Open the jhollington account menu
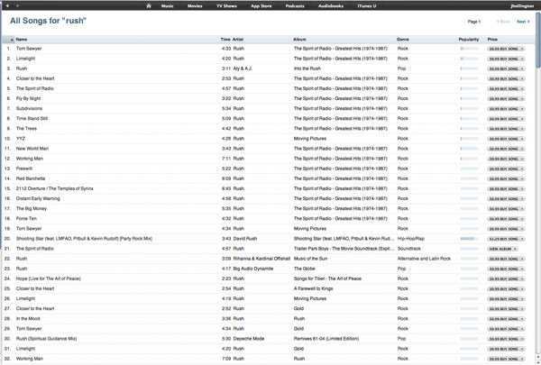The width and height of the screenshot is (541, 365). [522, 6]
